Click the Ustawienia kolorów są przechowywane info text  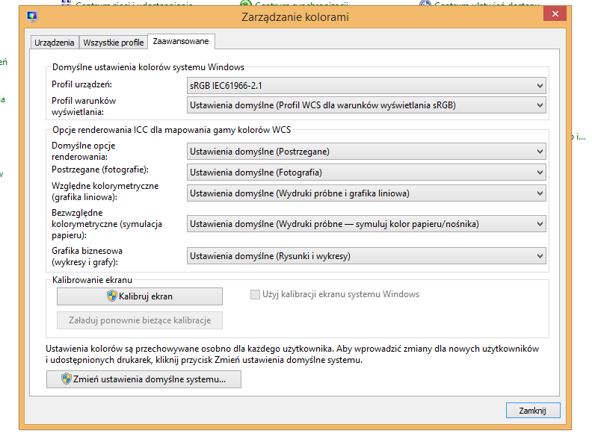coord(292,354)
